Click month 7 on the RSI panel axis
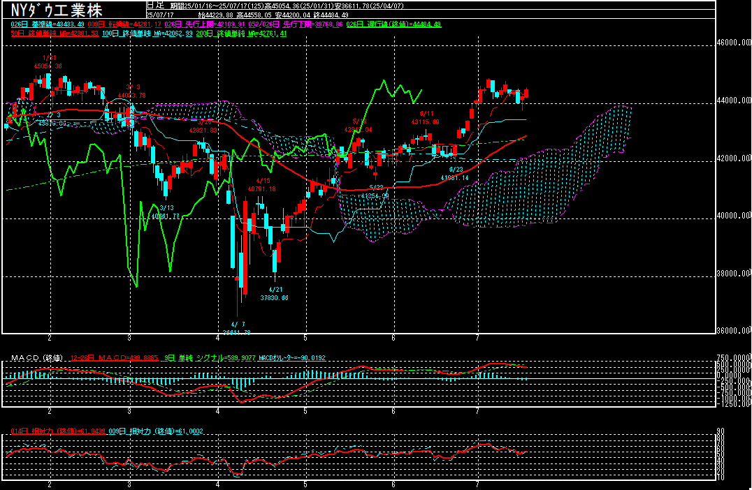 click(477, 484)
